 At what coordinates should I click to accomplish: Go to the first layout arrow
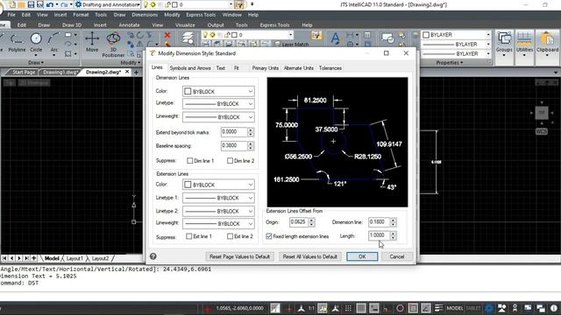click(4, 258)
